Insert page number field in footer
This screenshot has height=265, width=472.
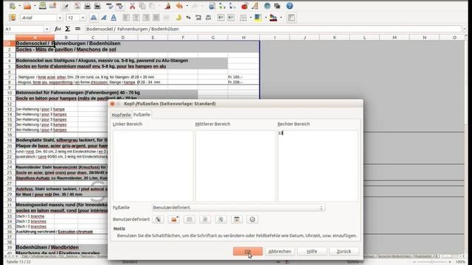click(205, 219)
